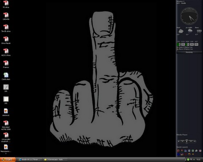Screen dimensions: 203x162
Task: Select the sestavací document icon
Action: click(6, 112)
